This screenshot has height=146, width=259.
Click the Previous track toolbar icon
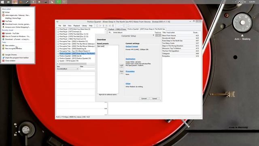pyautogui.click(x=106, y=26)
